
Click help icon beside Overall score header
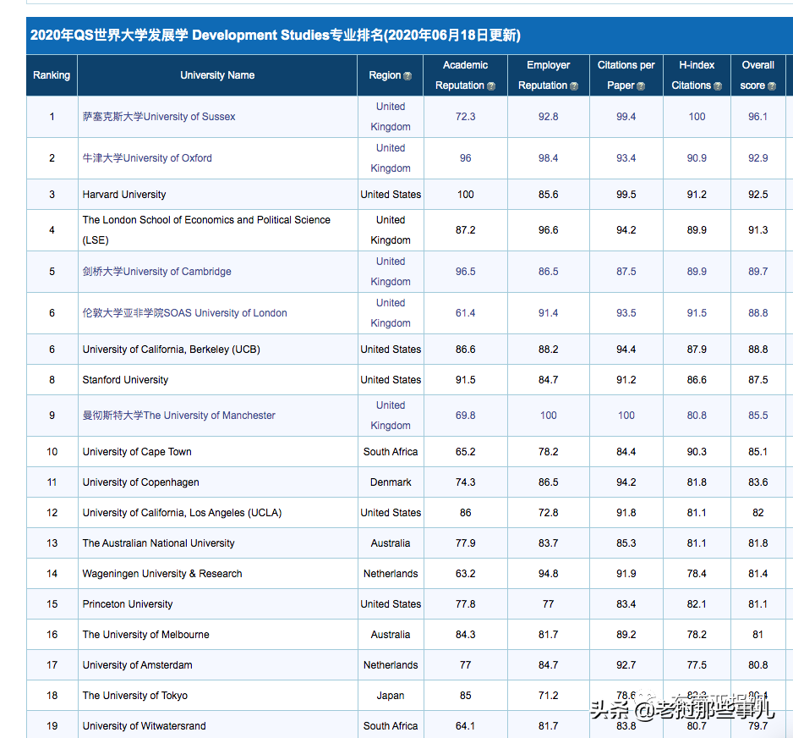click(771, 86)
